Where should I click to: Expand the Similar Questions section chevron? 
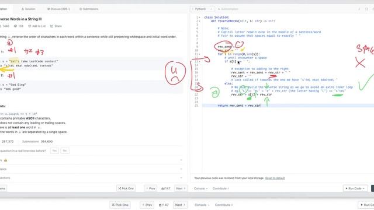(181, 178)
